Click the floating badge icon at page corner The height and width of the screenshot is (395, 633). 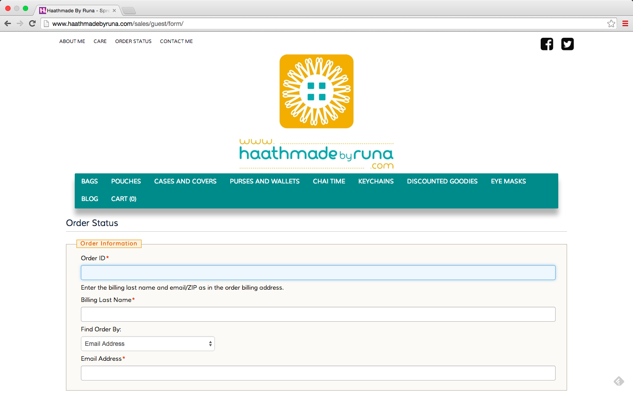[x=619, y=381]
